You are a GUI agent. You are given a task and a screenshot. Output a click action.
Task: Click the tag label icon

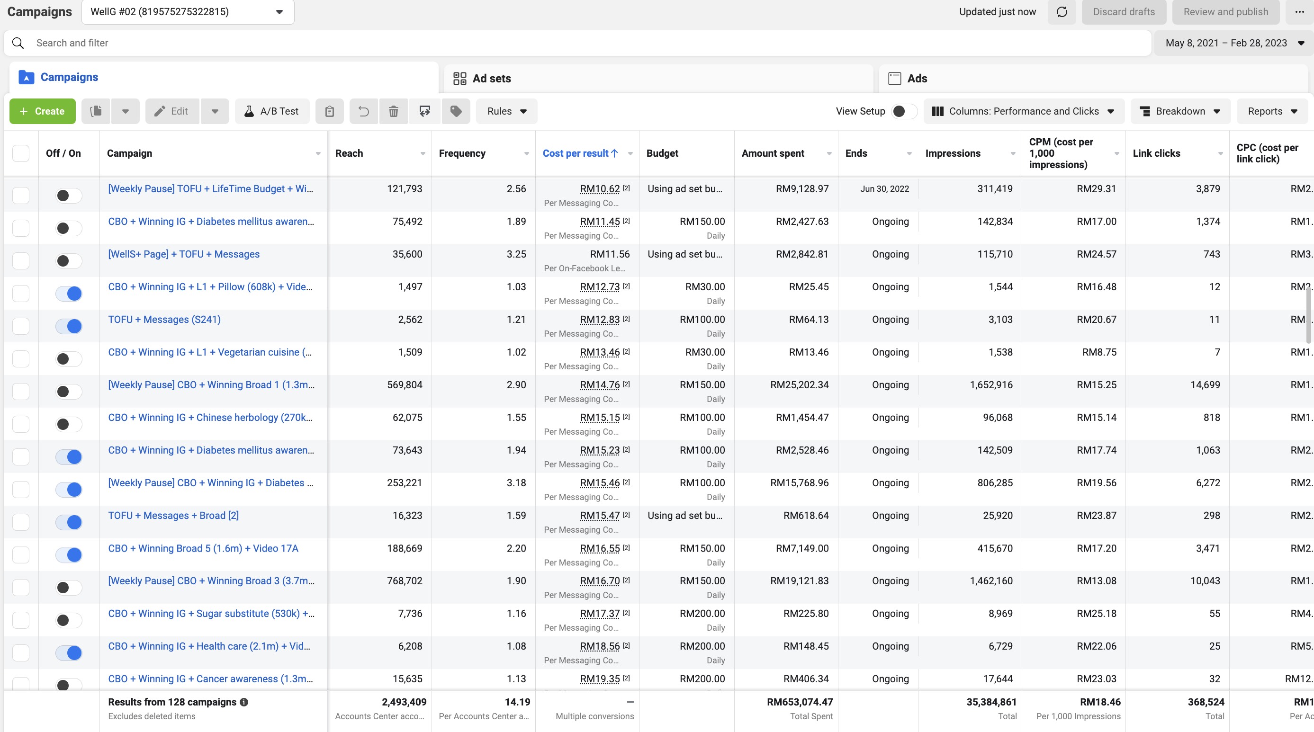pyautogui.click(x=456, y=111)
